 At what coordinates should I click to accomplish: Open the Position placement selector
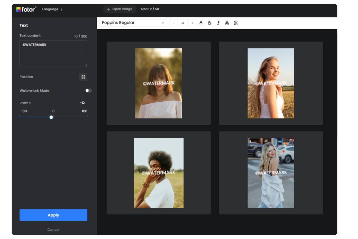(x=83, y=77)
